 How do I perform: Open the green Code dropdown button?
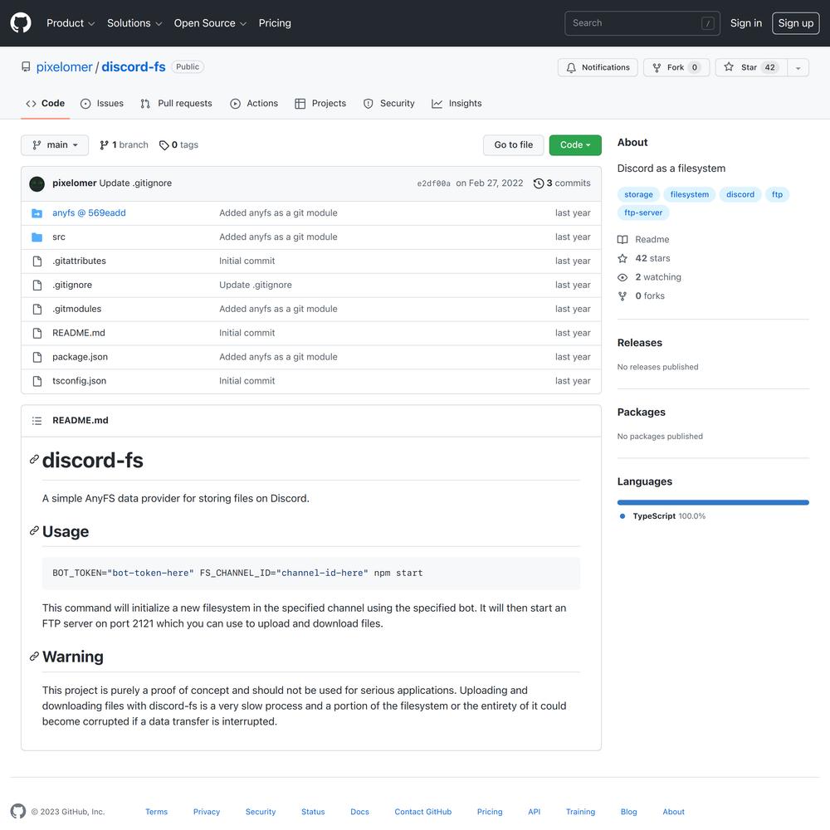pos(575,145)
